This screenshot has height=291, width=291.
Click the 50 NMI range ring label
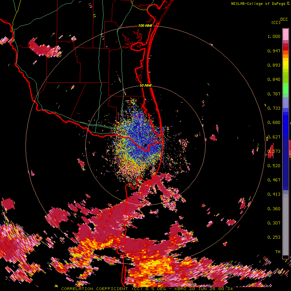[145, 85]
